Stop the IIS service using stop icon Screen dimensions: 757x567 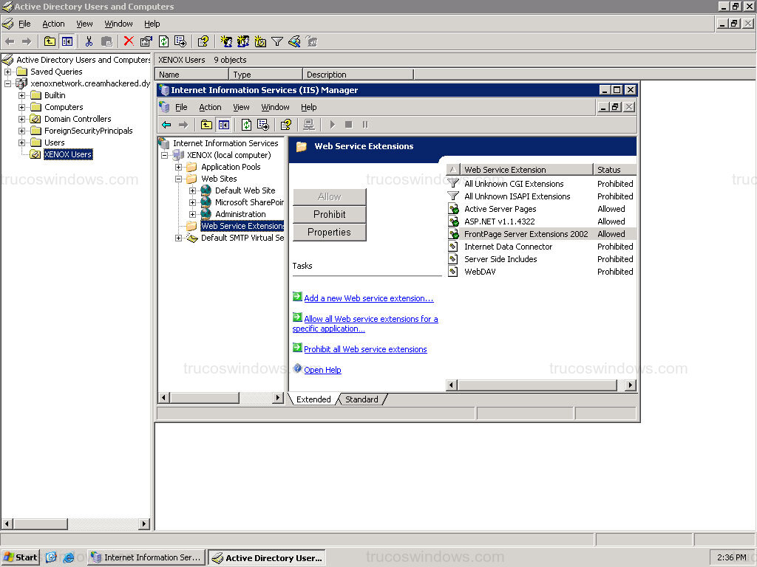[348, 124]
